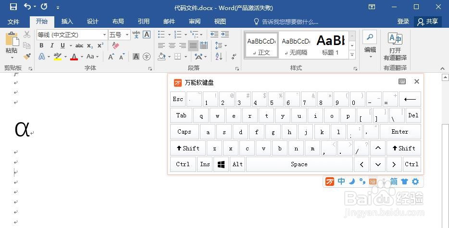Click the multilevel list icon
The width and height of the screenshot is (449, 228).
[x=194, y=34]
